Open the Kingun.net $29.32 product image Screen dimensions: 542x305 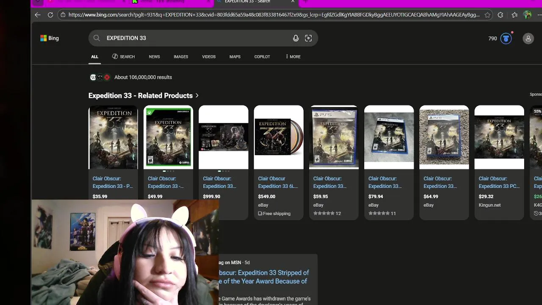499,137
